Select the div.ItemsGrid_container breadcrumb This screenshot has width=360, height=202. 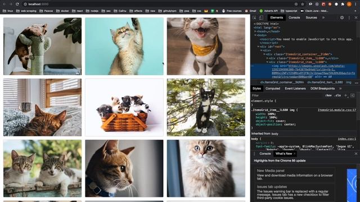point(282,82)
